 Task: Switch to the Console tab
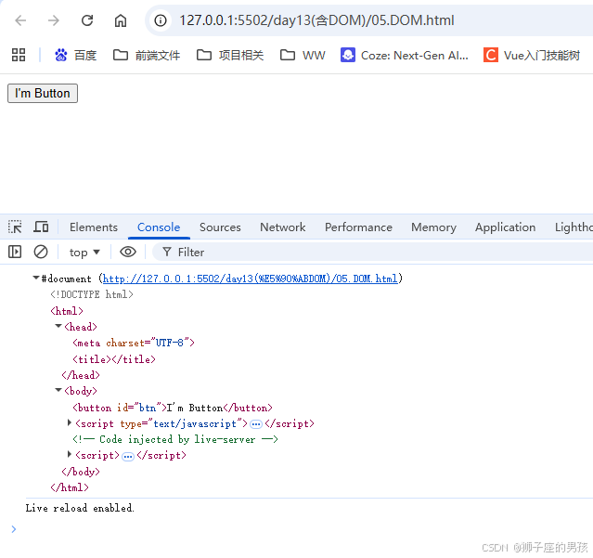(x=159, y=227)
